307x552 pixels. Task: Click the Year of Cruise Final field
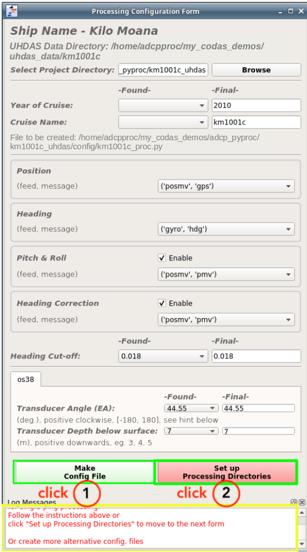(x=256, y=105)
